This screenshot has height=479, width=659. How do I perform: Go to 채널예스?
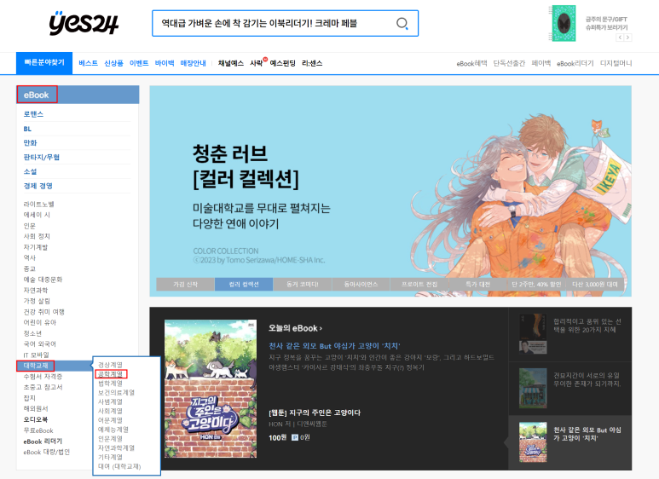(231, 63)
